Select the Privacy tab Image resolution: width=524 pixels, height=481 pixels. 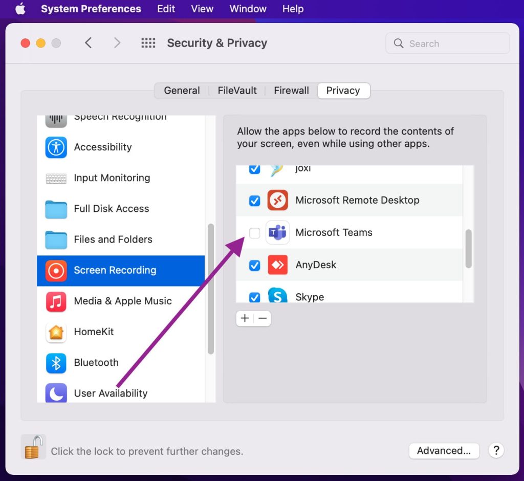coord(343,91)
